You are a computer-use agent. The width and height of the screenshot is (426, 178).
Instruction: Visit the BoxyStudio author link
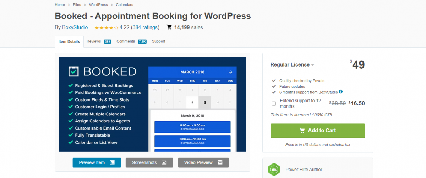75,27
